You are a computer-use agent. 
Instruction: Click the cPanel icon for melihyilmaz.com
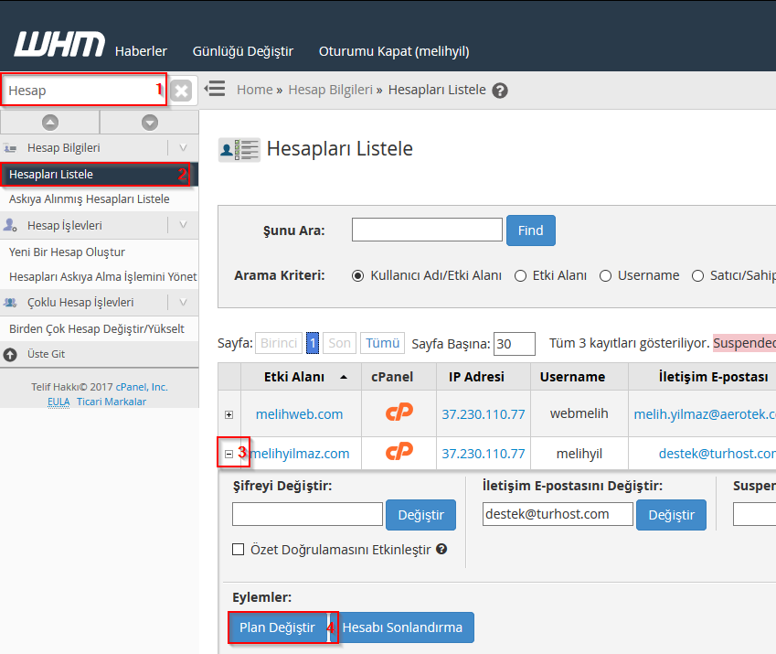click(x=399, y=453)
